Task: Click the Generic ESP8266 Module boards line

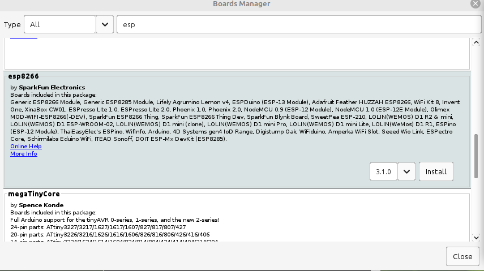Action: click(x=235, y=102)
